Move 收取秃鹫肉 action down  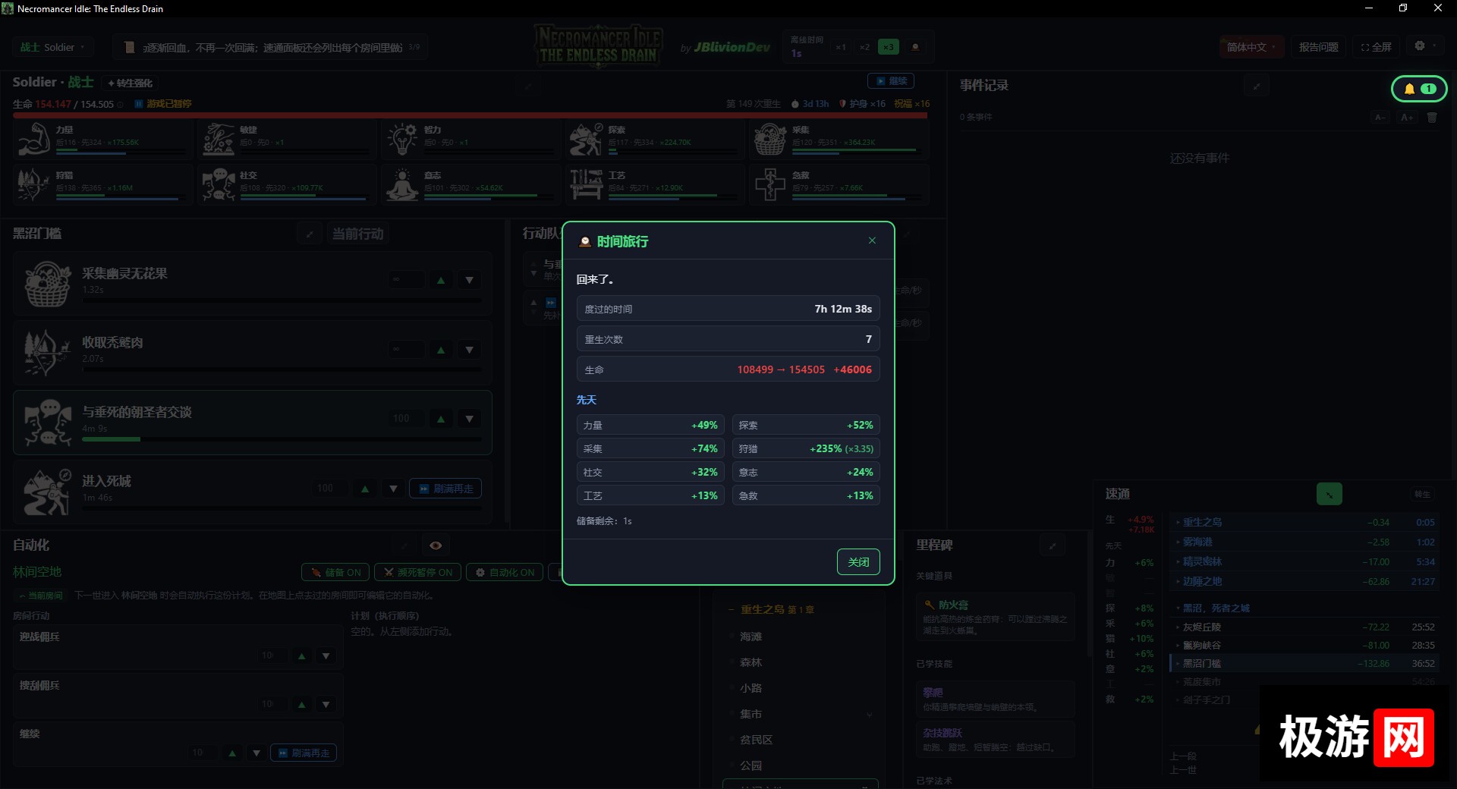point(470,350)
